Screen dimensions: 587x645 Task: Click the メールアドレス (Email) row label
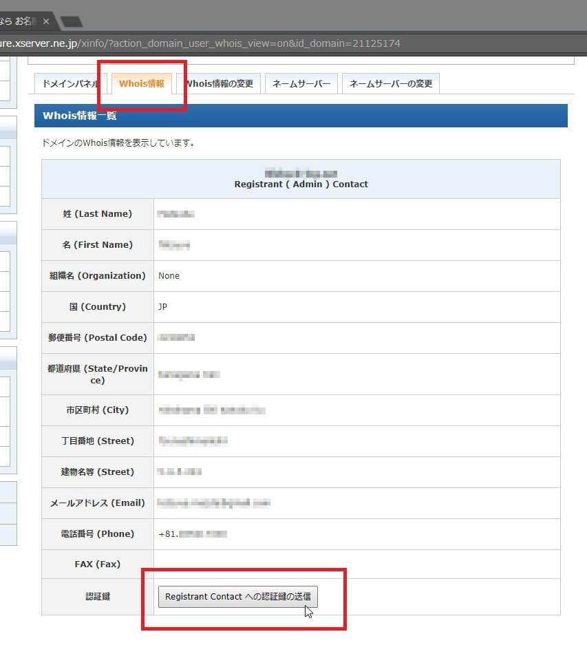coord(97,503)
